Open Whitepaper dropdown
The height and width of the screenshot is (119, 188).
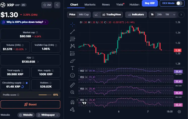click(48, 115)
